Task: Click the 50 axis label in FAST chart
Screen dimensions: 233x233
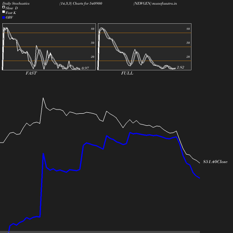Action: pos(93,43)
